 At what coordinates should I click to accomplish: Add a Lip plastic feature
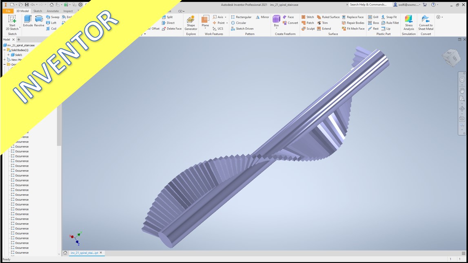click(386, 28)
